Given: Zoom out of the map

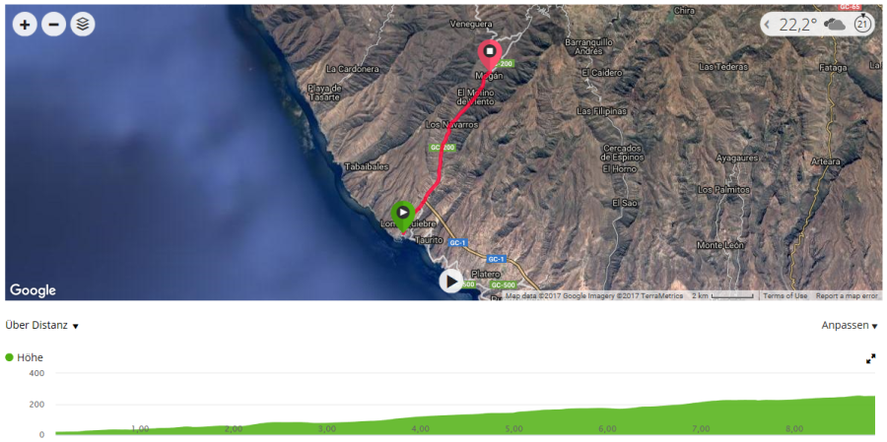Looking at the screenshot, I should [54, 25].
